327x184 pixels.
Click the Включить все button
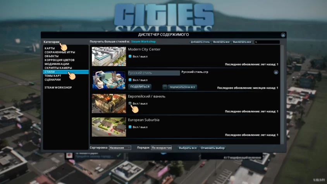pos(221,42)
